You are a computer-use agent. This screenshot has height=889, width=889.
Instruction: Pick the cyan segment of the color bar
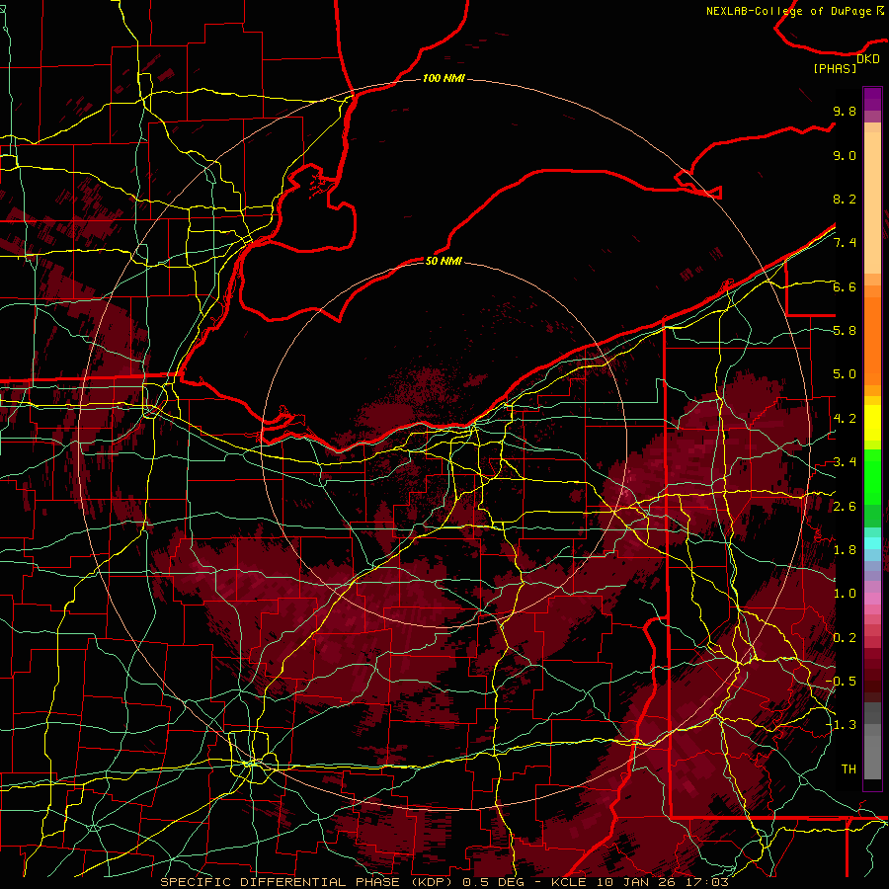coord(872,543)
